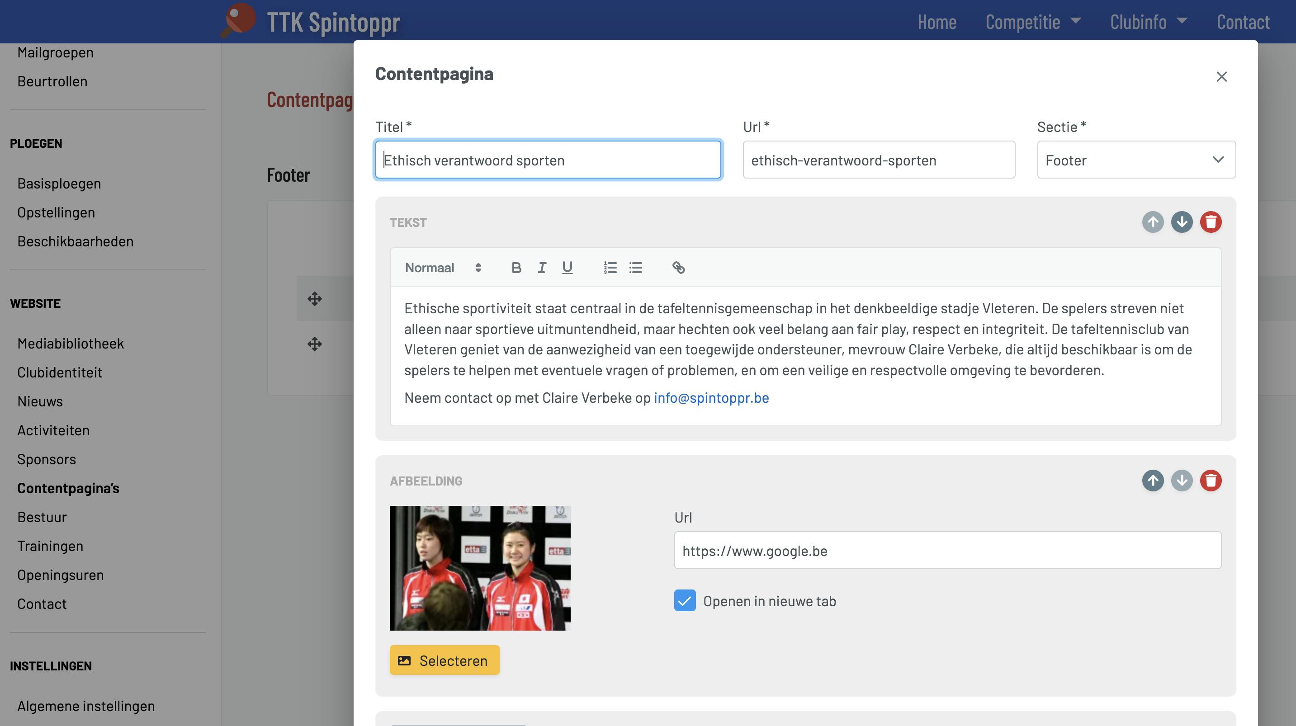Move the Tekst block up
The height and width of the screenshot is (726, 1296).
(x=1153, y=222)
